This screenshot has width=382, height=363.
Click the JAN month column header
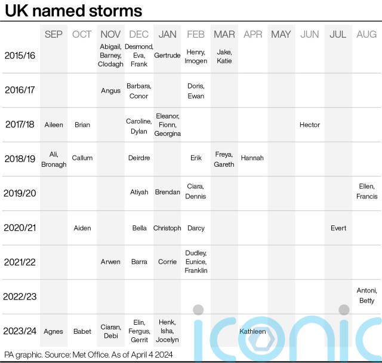pos(167,34)
